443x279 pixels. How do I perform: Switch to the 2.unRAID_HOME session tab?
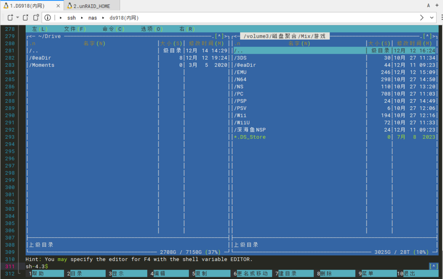(x=92, y=6)
